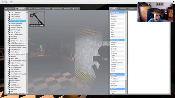175x98 pixels.
Task: Click gun icon beside Best of Toybox
Action: click(9, 32)
